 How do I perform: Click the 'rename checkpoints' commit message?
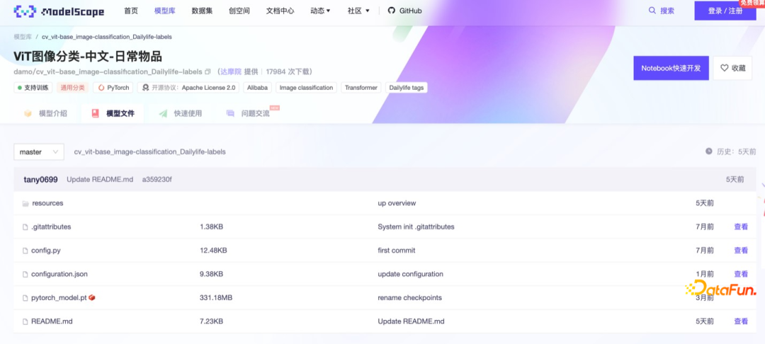click(410, 298)
